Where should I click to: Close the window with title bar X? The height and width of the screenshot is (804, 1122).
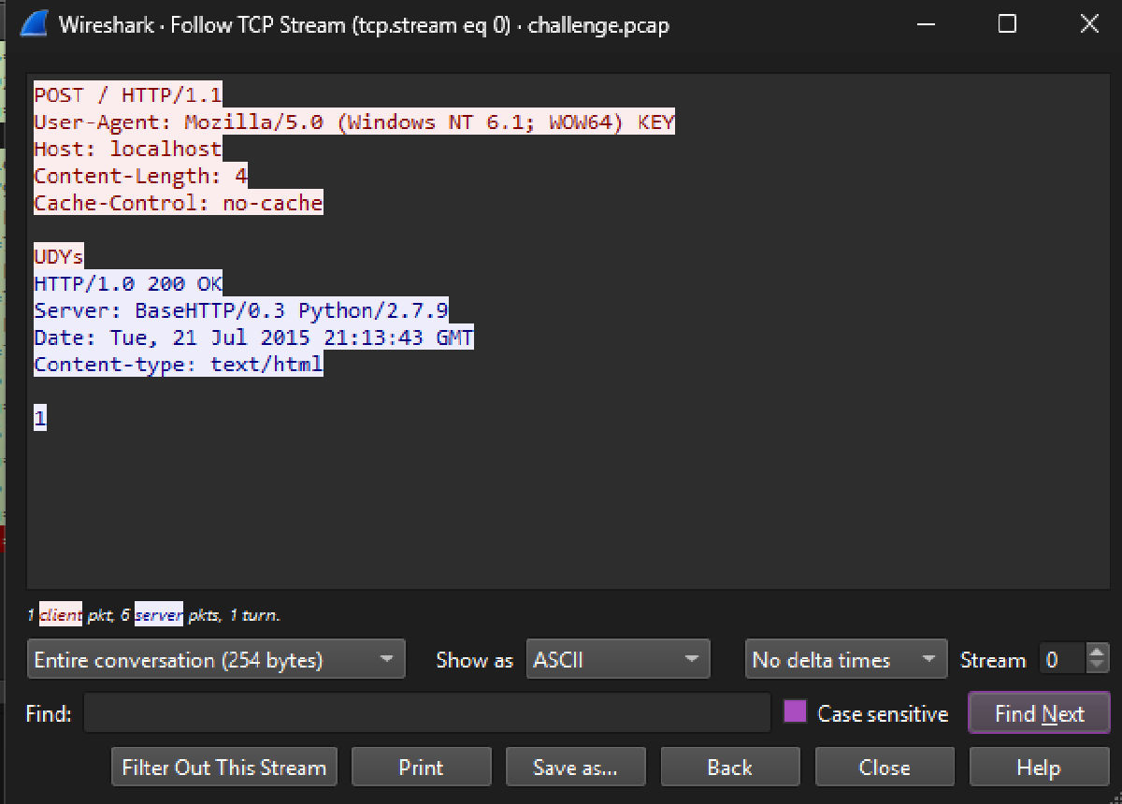coord(1089,25)
